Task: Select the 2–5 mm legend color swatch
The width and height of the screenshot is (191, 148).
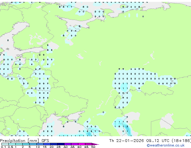Action: (26, 144)
